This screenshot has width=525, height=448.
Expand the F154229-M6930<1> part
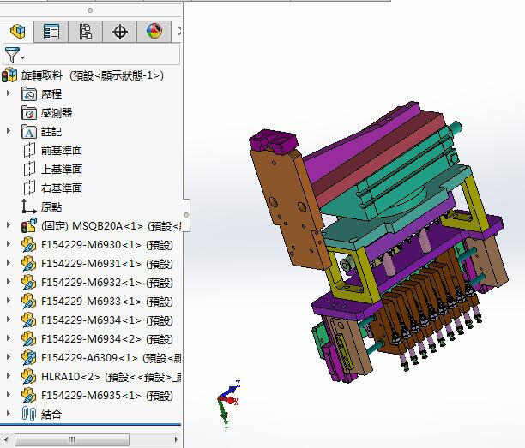click(9, 244)
